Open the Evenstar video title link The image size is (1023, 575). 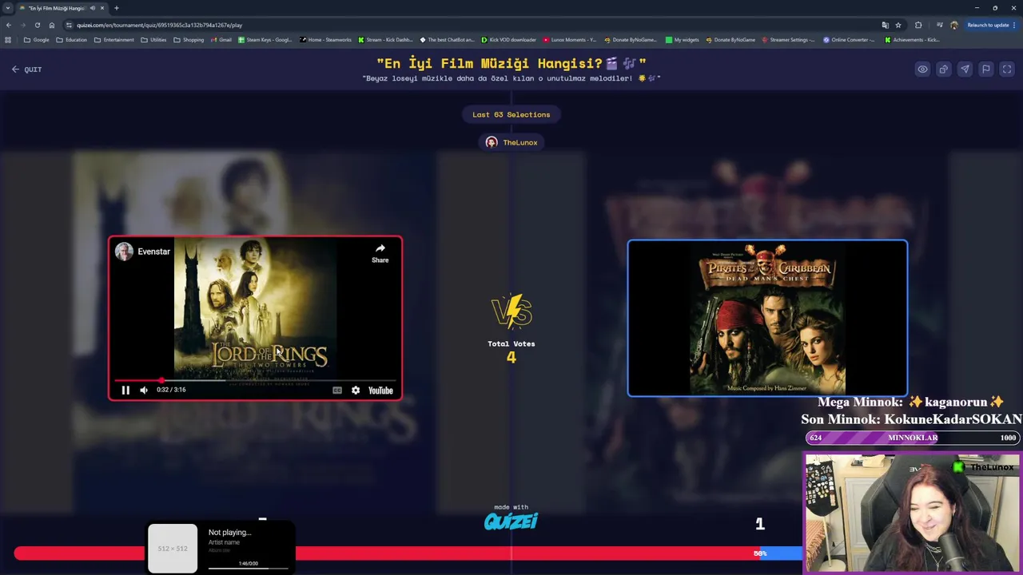click(x=153, y=252)
